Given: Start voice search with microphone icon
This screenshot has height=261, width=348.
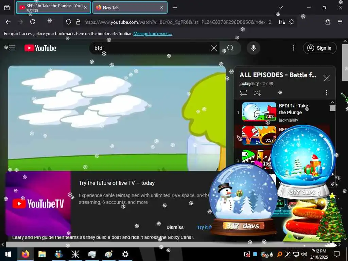Looking at the screenshot, I should [x=253, y=48].
